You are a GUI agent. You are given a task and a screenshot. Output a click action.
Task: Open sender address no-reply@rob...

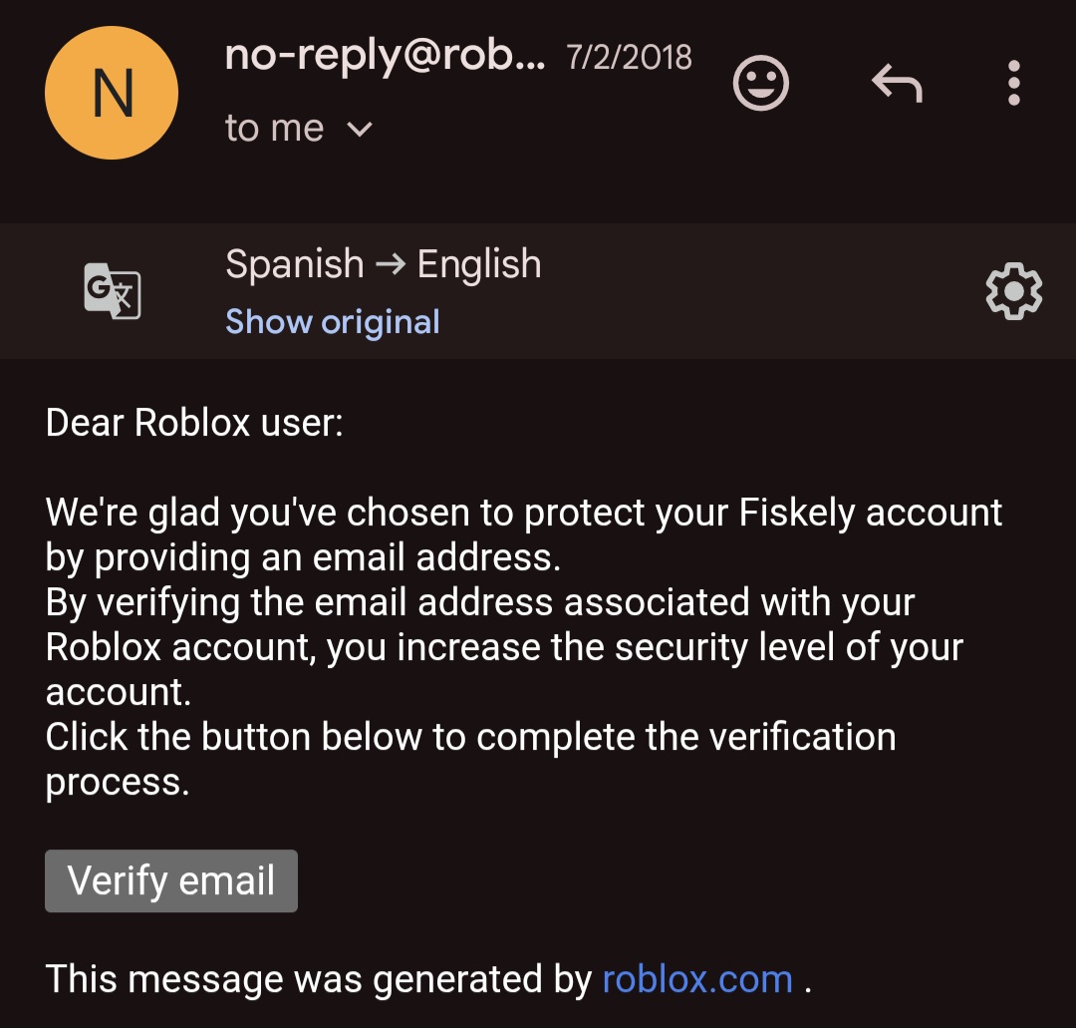pyautogui.click(x=386, y=57)
